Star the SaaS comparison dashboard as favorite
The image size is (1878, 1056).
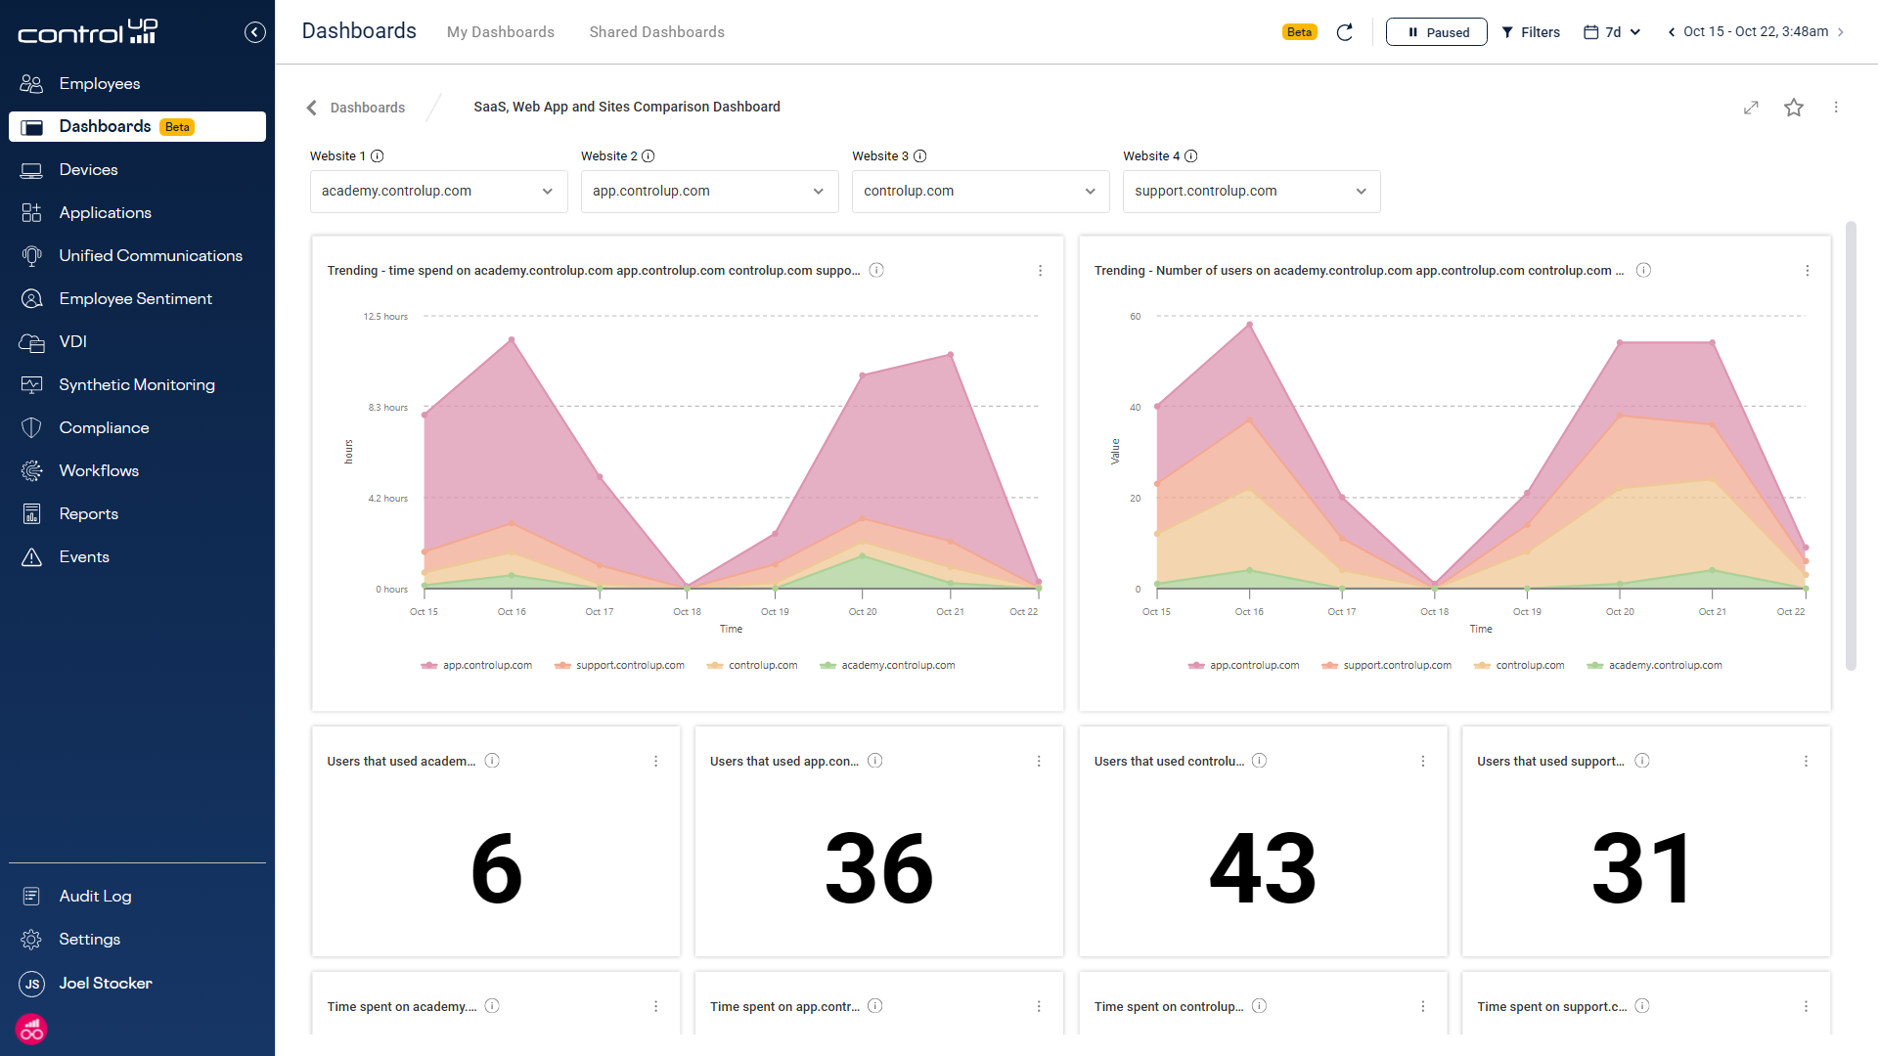tap(1794, 108)
